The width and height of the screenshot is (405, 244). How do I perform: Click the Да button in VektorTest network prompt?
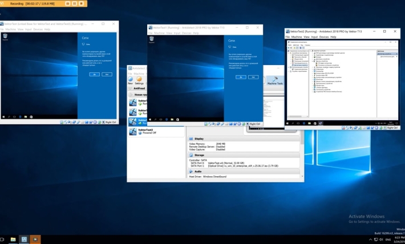tap(95, 74)
